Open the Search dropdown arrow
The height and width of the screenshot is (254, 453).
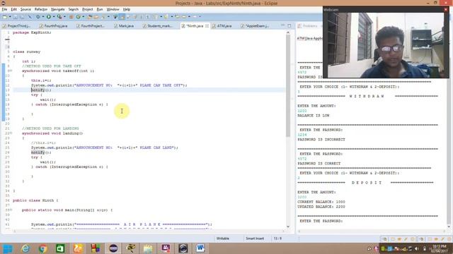click(108, 17)
